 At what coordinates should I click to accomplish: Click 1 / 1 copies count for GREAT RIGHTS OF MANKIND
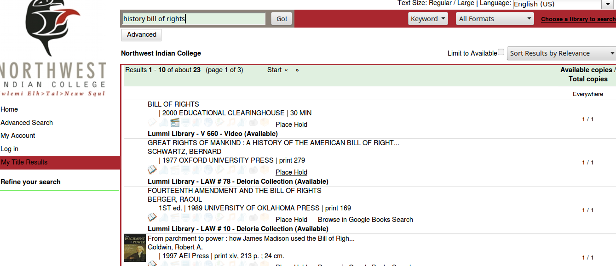click(x=588, y=163)
